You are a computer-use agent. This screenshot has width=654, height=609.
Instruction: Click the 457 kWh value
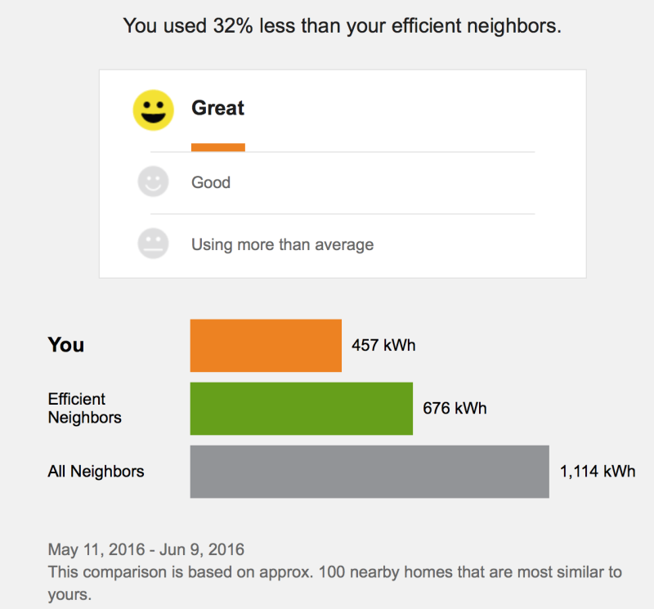click(x=383, y=345)
